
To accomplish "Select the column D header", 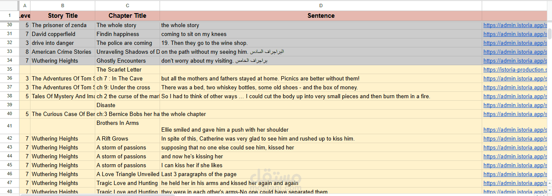I will [x=320, y=6].
